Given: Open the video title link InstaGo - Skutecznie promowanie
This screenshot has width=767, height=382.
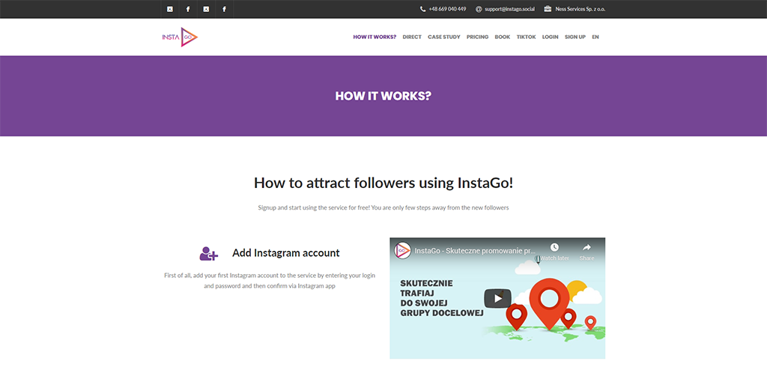Looking at the screenshot, I should [474, 250].
